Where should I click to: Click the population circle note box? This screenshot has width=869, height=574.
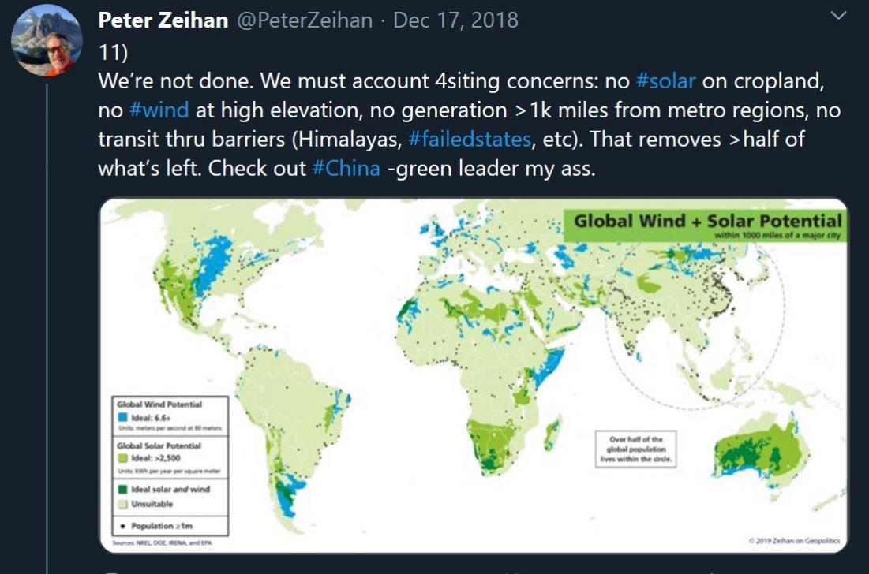[636, 449]
